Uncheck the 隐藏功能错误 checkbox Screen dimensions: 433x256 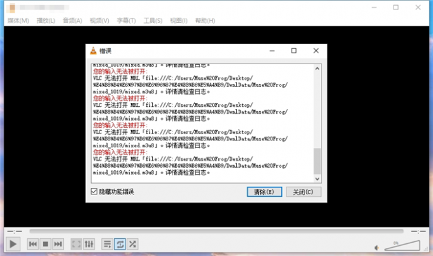[94, 191]
